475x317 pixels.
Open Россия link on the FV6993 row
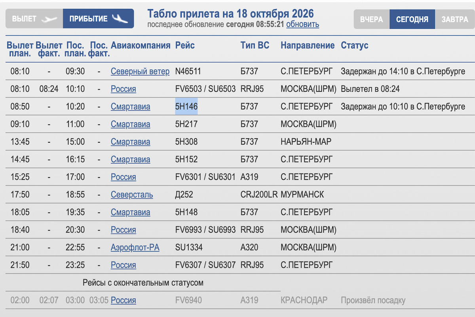tap(123, 230)
